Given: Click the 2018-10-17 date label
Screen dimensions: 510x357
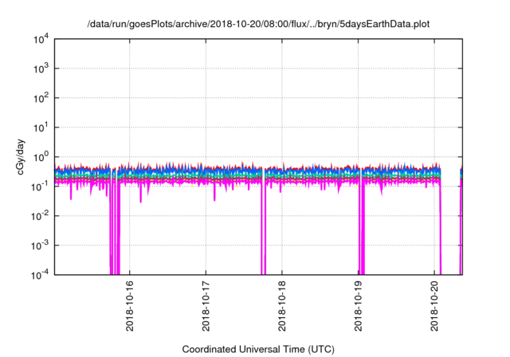Looking at the screenshot, I should (206, 306).
